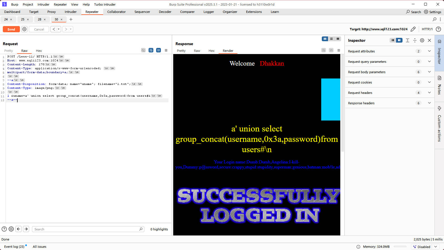Toggle line wrap in the Response panel
This screenshot has height=250, width=444.
pos(323,50)
